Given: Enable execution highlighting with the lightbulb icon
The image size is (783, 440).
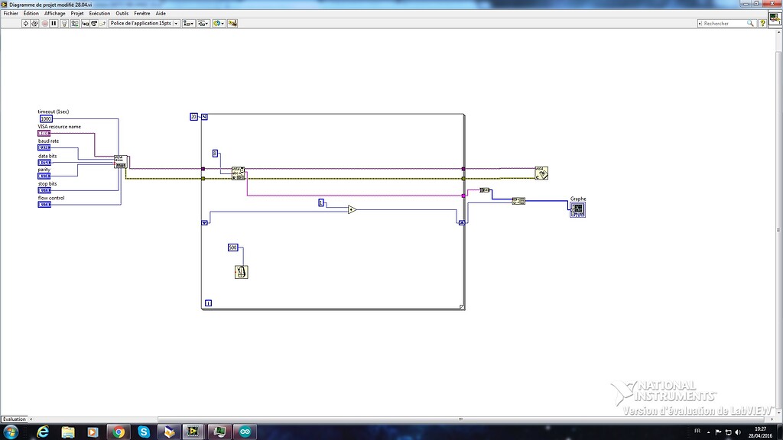Looking at the screenshot, I should click(63, 23).
